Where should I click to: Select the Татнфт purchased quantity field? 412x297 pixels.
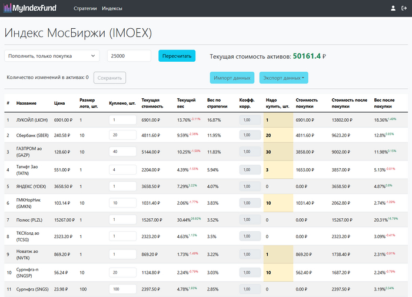coord(122,170)
